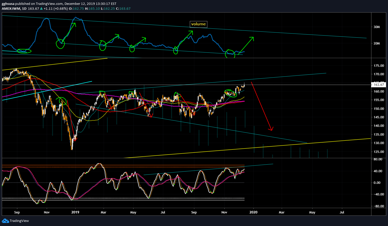Click the yellow-bordered volume label box
This screenshot has width=388, height=226.
click(198, 24)
